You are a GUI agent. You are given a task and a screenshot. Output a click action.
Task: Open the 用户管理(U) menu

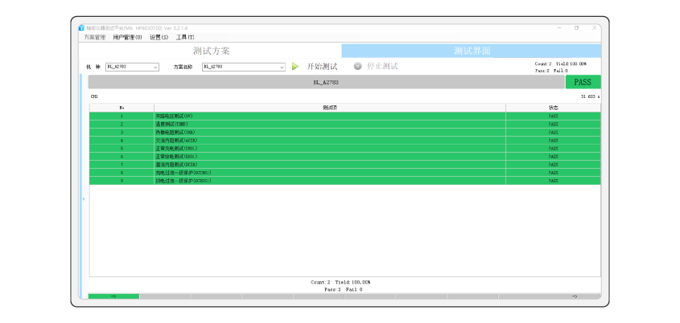pos(127,37)
